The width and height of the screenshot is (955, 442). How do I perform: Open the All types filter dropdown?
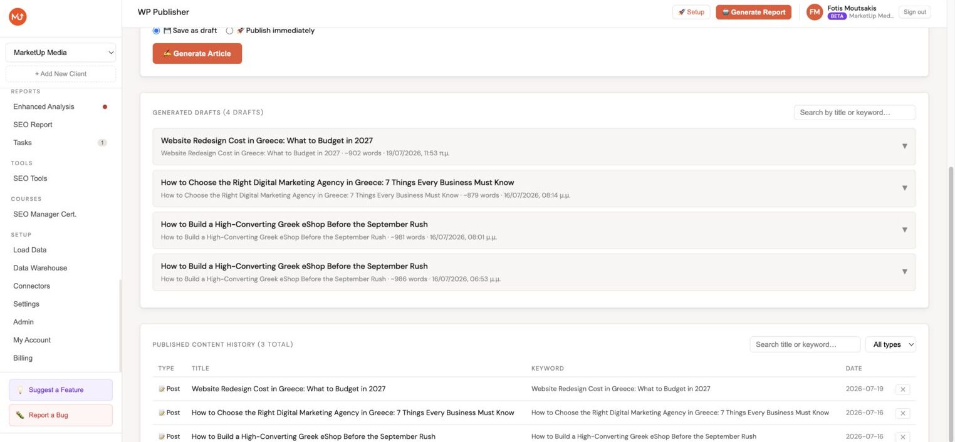click(x=890, y=344)
